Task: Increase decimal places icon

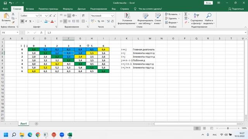Action: click(108, 21)
